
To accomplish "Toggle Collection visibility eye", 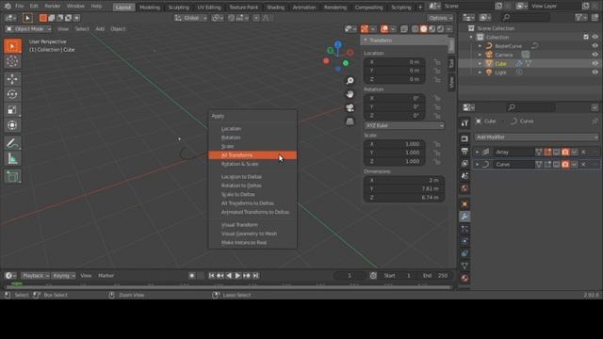I will coord(595,37).
